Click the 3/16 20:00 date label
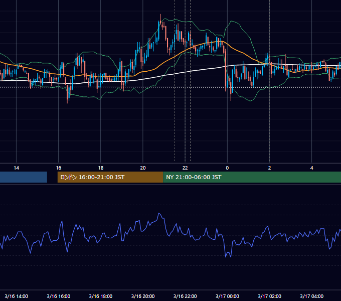The image size is (341, 301). pos(143,296)
